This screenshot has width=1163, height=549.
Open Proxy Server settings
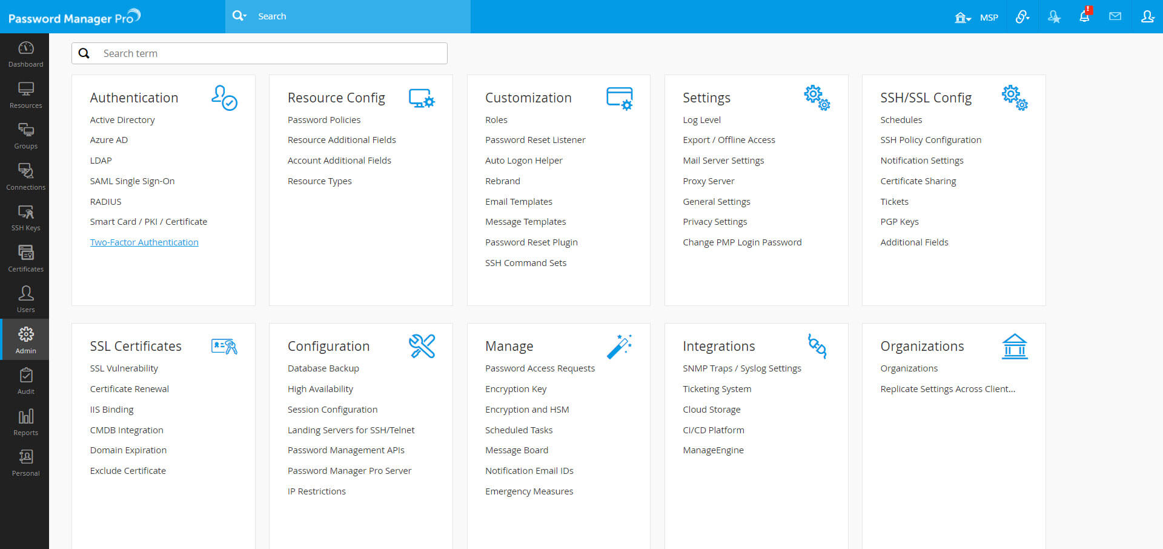[x=709, y=181]
